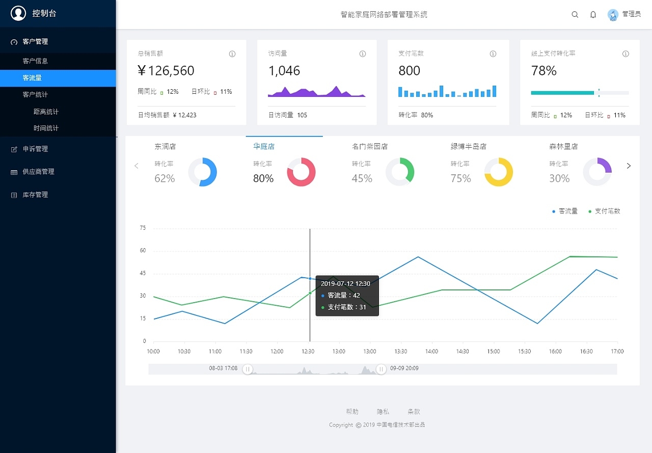Click the 日均销售额 ¥12,423 text
This screenshot has width=652, height=453.
click(x=167, y=115)
